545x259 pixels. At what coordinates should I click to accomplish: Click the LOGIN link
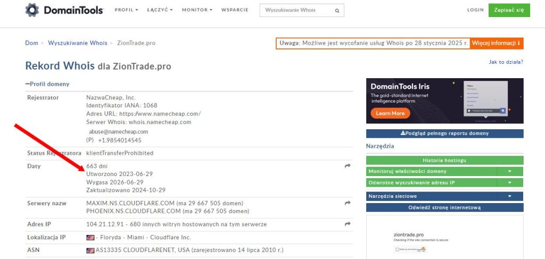pyautogui.click(x=475, y=10)
